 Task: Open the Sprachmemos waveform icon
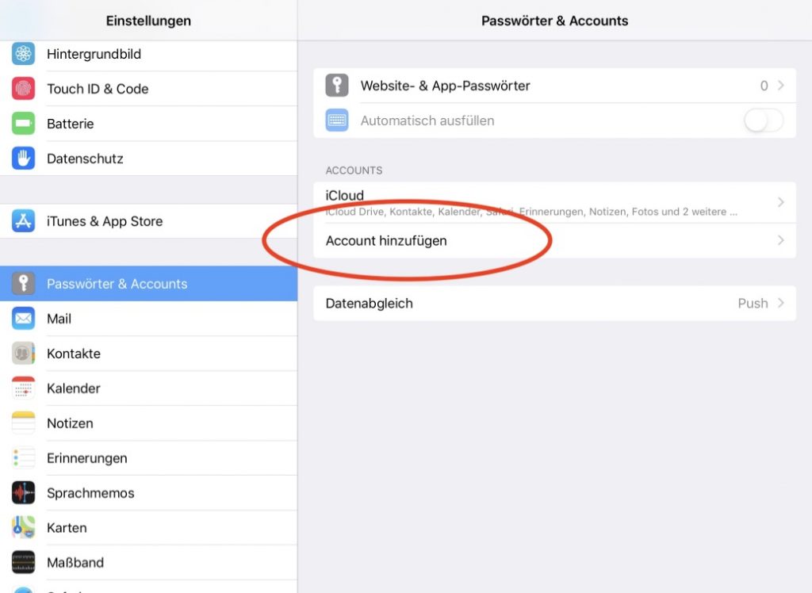pos(23,492)
